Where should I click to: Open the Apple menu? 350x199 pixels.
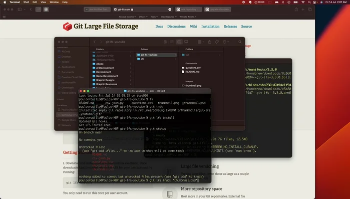[x=5, y=2]
